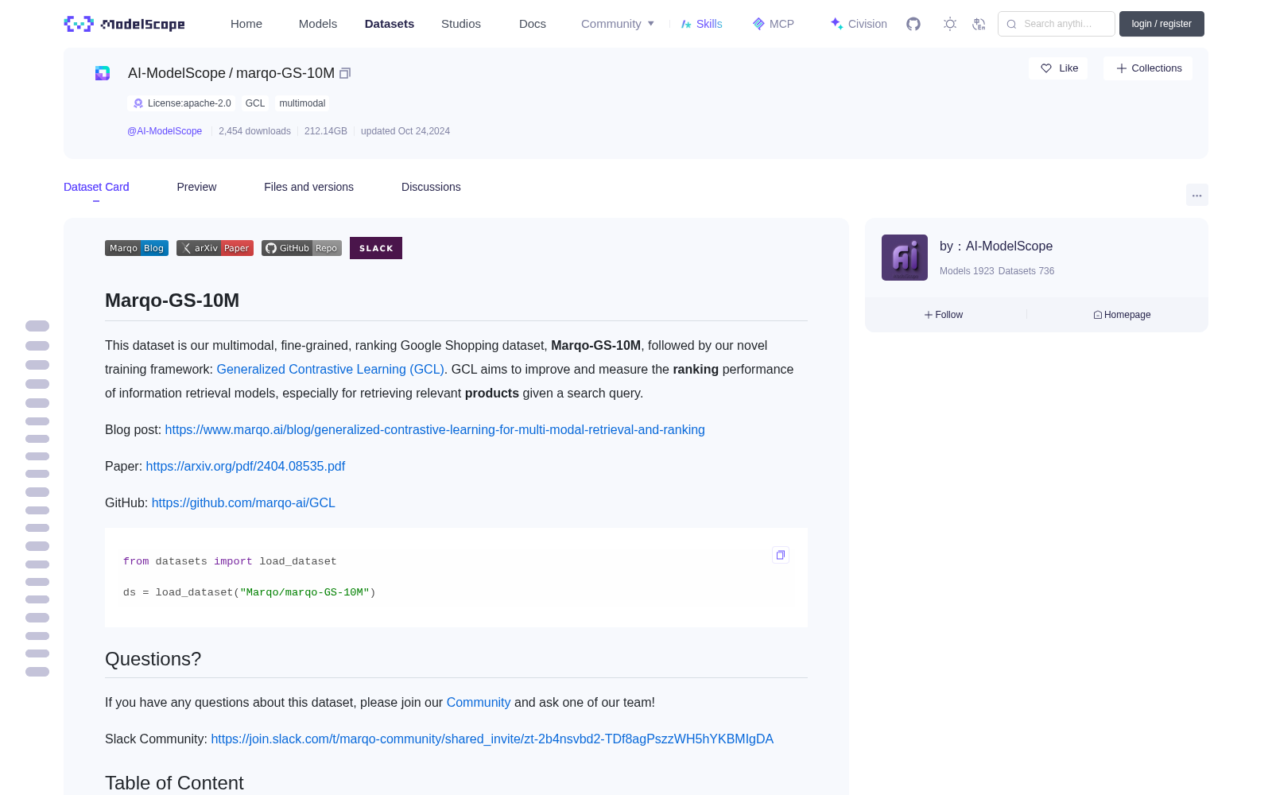This screenshot has width=1272, height=795.
Task: Click the Table of Content heading
Action: [x=174, y=783]
